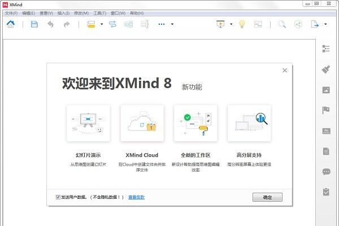Open the 查看(V) menu
The height and width of the screenshot is (226, 339).
tap(46, 13)
